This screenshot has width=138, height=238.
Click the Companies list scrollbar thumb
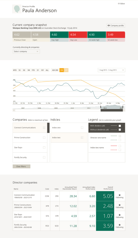point(48,128)
